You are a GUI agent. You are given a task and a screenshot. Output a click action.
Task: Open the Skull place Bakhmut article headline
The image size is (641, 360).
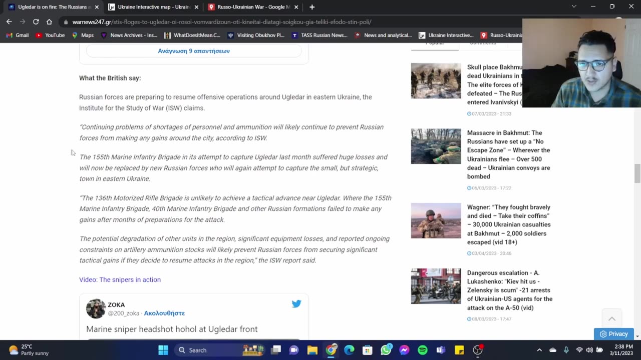point(495,84)
